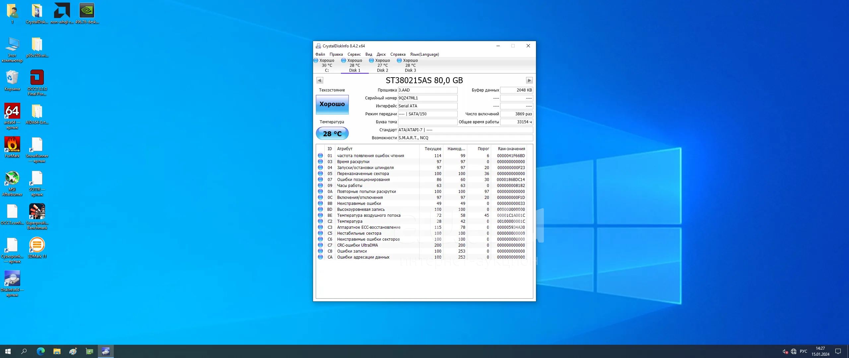Select Disk 2 tab at 27 °C

point(382,65)
